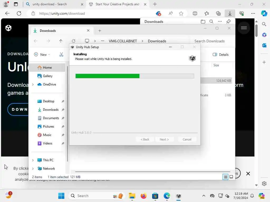This screenshot has height=202, width=270.
Task: Expand chevron between VM6.COLLABNET and Downloads
Action: coord(142,41)
